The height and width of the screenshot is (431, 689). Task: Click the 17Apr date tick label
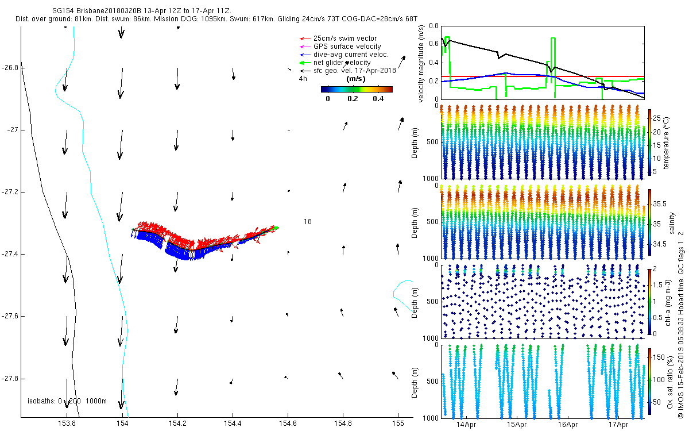[618, 425]
